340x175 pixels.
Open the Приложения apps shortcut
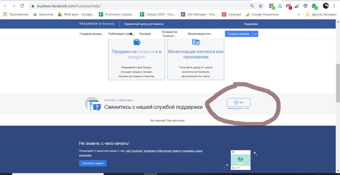pyautogui.click(x=16, y=14)
